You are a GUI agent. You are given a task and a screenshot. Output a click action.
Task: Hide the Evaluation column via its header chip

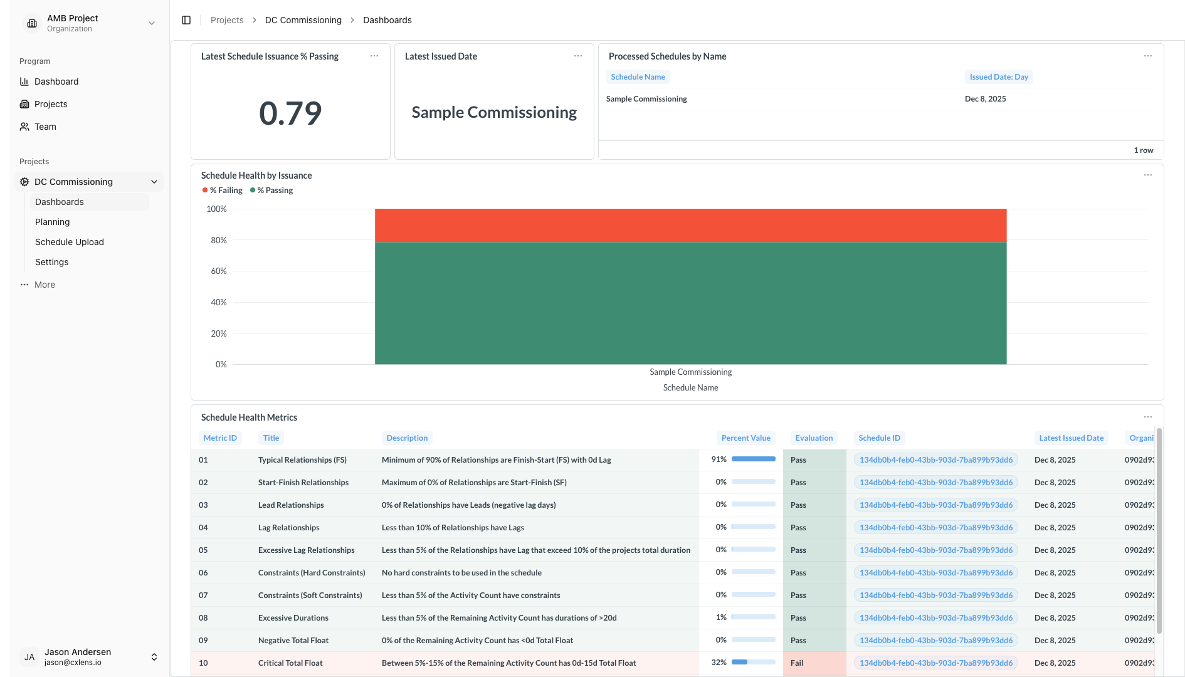click(813, 438)
